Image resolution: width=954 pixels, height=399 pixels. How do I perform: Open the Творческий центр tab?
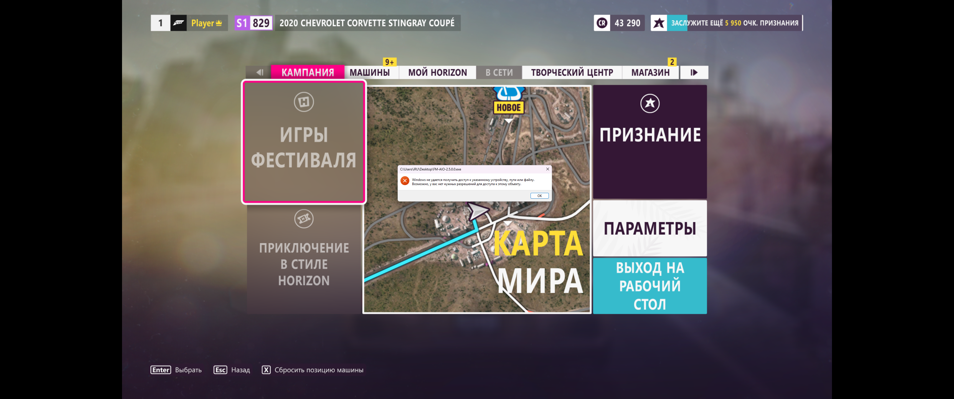(x=572, y=72)
